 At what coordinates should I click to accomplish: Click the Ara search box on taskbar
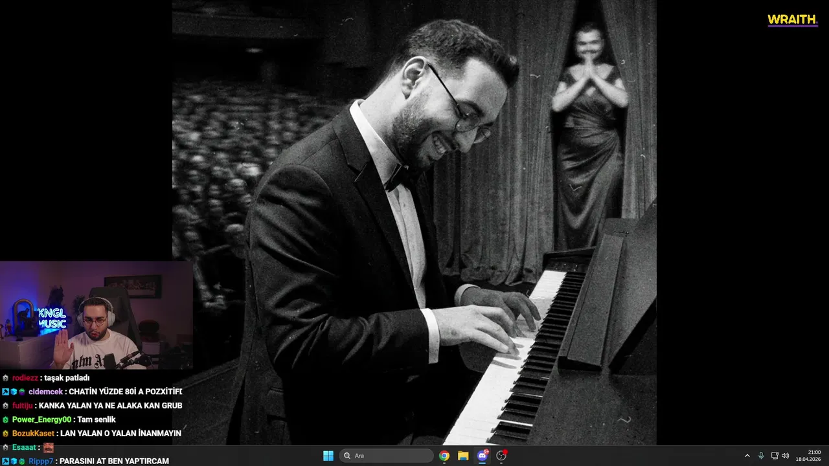(x=386, y=456)
